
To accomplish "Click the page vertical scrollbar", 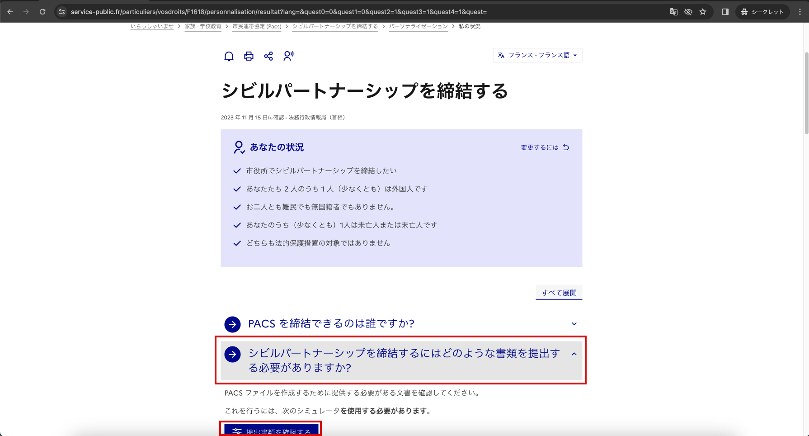I will point(806,93).
